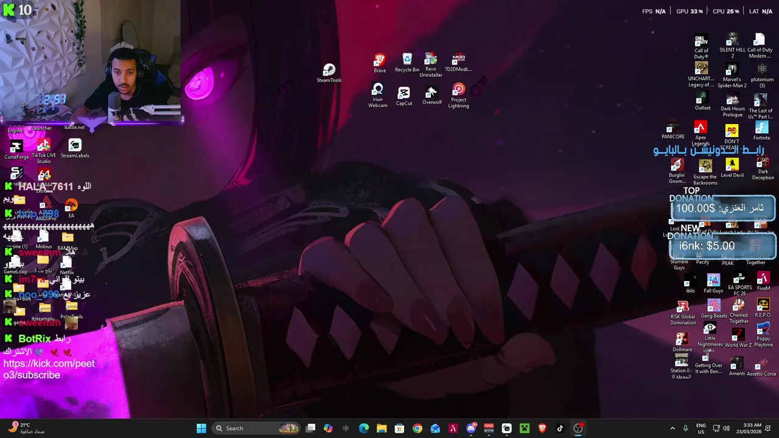Open Microsoft Store from the taskbar
Viewport: 779px width, 438px height.
coord(399,428)
